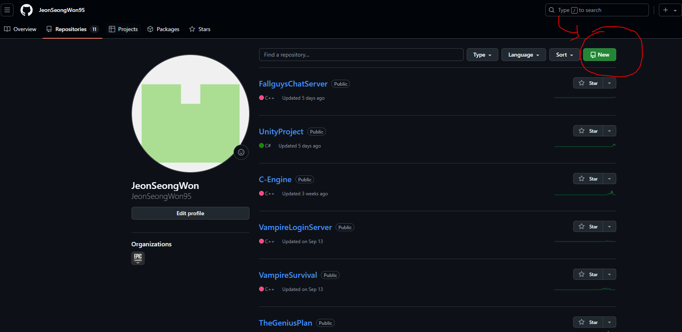This screenshot has height=332, width=682.
Task: Click the Repositories count badge 11
Action: [x=94, y=29]
